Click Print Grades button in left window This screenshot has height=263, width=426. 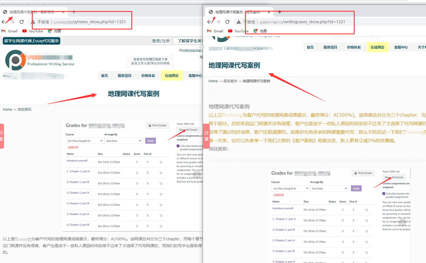tap(157, 125)
